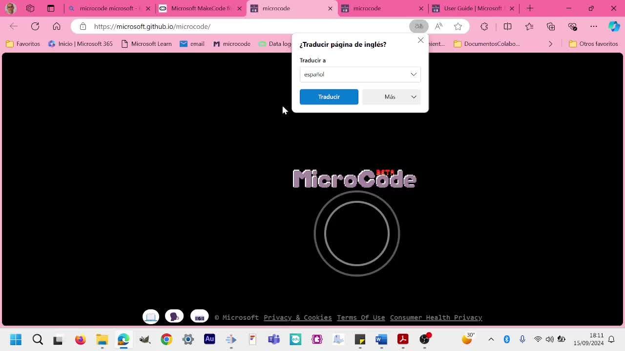Open the browser Extensions menu

(x=484, y=26)
